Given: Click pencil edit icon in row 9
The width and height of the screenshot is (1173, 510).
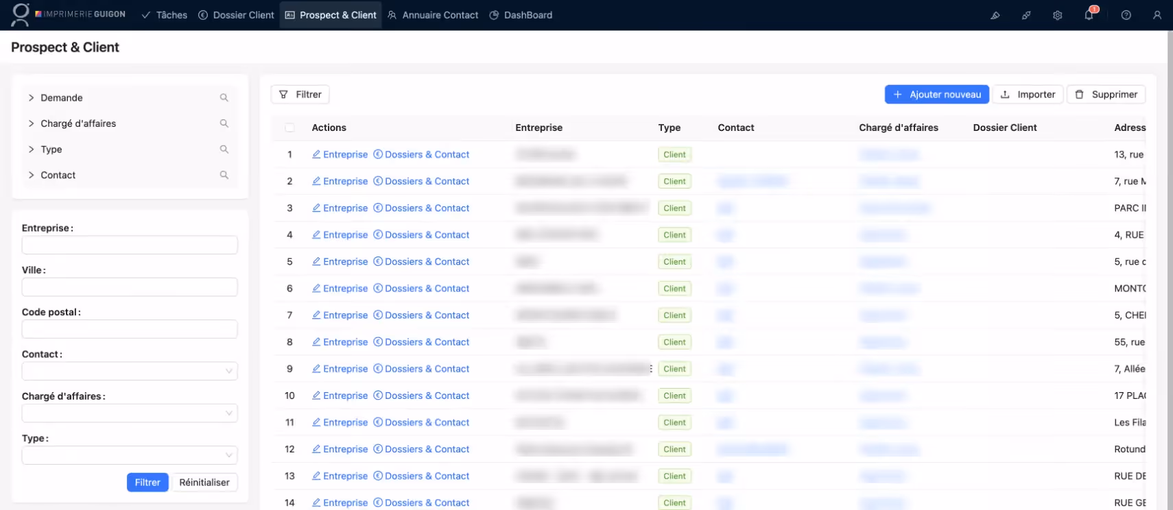Looking at the screenshot, I should coord(316,368).
